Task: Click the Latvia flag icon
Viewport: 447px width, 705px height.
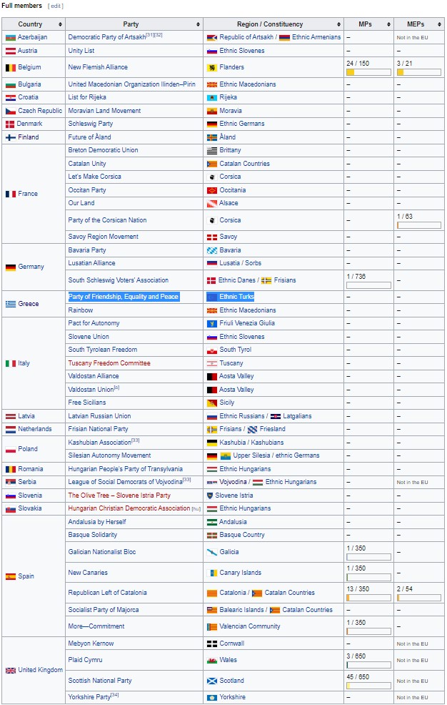Action: tap(10, 417)
